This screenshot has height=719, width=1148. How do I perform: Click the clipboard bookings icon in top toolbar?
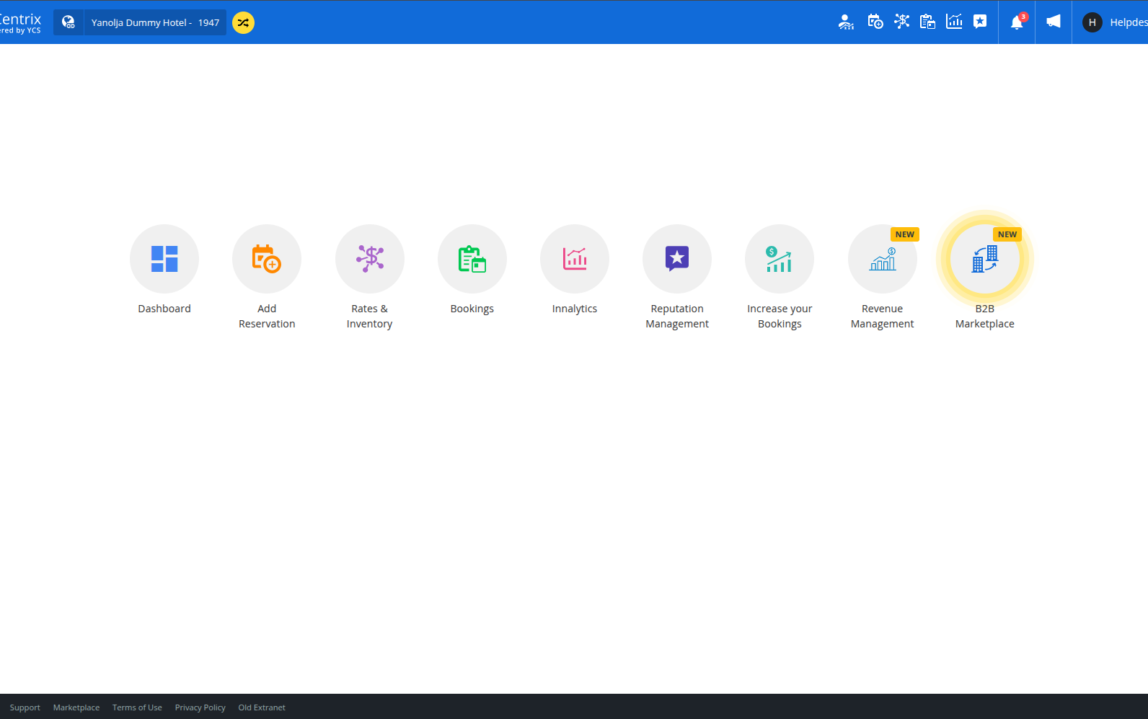point(927,22)
